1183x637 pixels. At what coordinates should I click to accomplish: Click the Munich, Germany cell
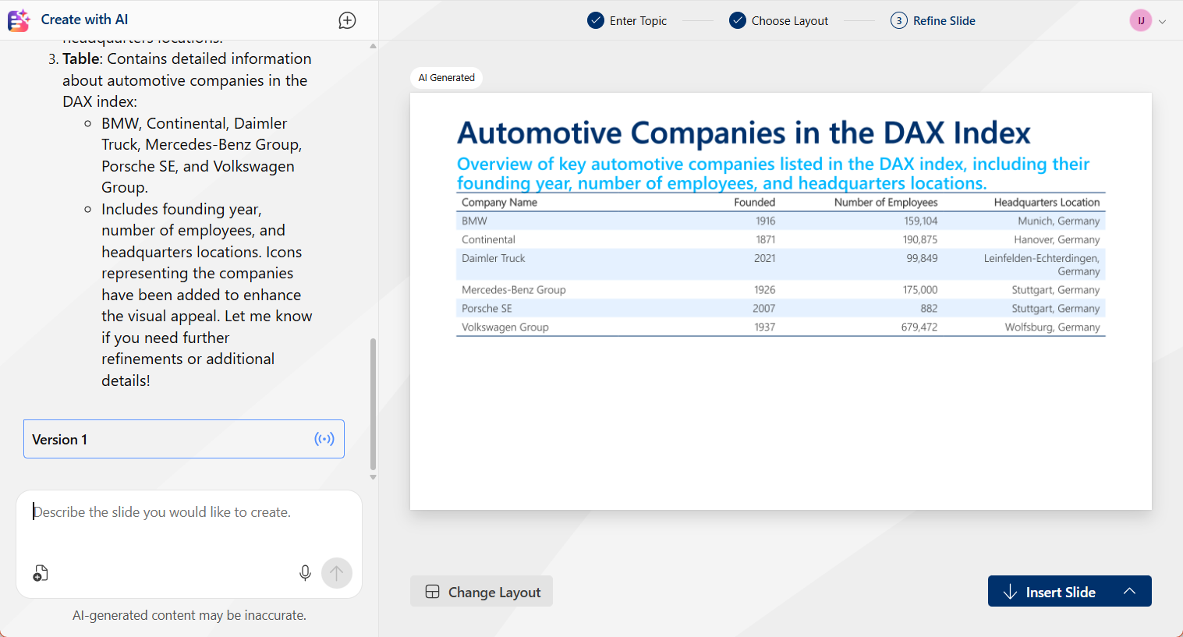point(1058,221)
